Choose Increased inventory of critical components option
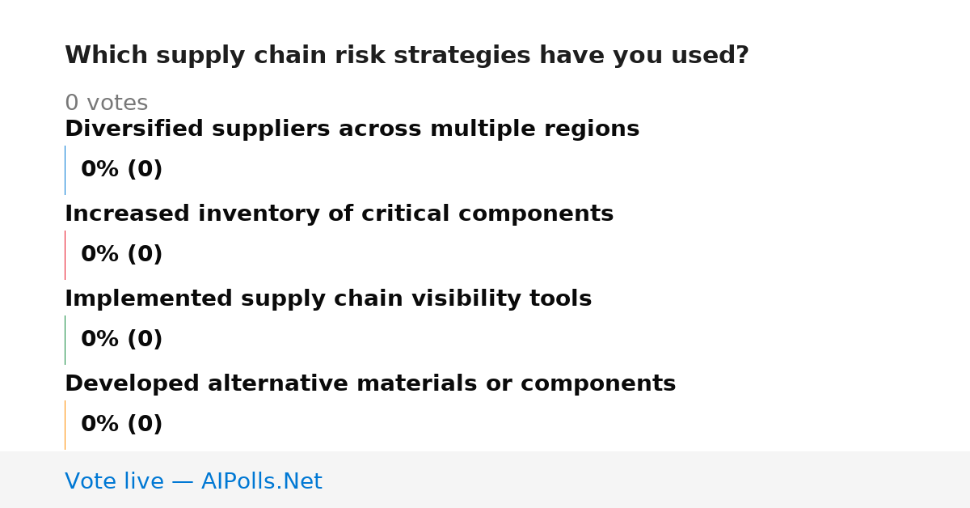970x508 pixels. (x=339, y=214)
